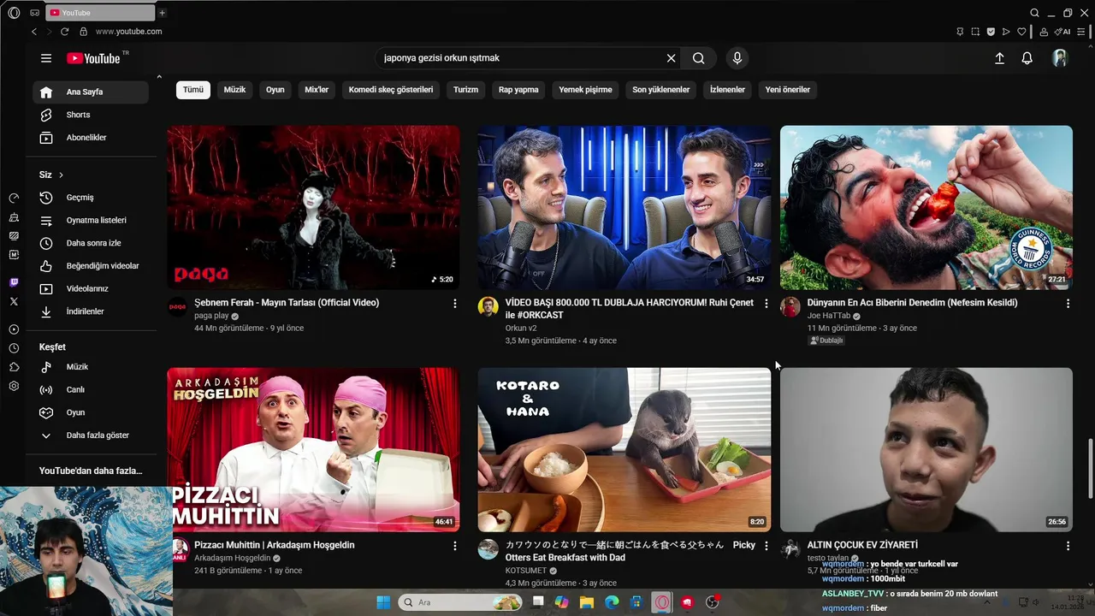Open Shorts in the sidebar
This screenshot has height=616, width=1095.
coord(91,115)
